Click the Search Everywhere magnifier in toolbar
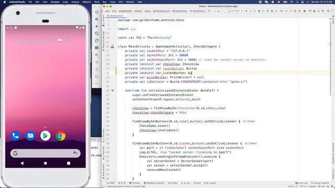 coord(328,11)
